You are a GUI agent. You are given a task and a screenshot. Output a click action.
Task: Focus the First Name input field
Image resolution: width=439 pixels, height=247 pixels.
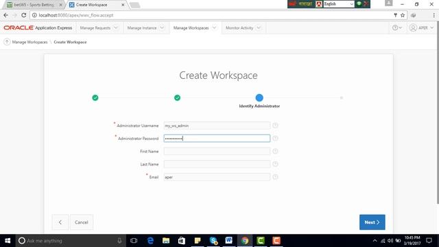coord(217,151)
